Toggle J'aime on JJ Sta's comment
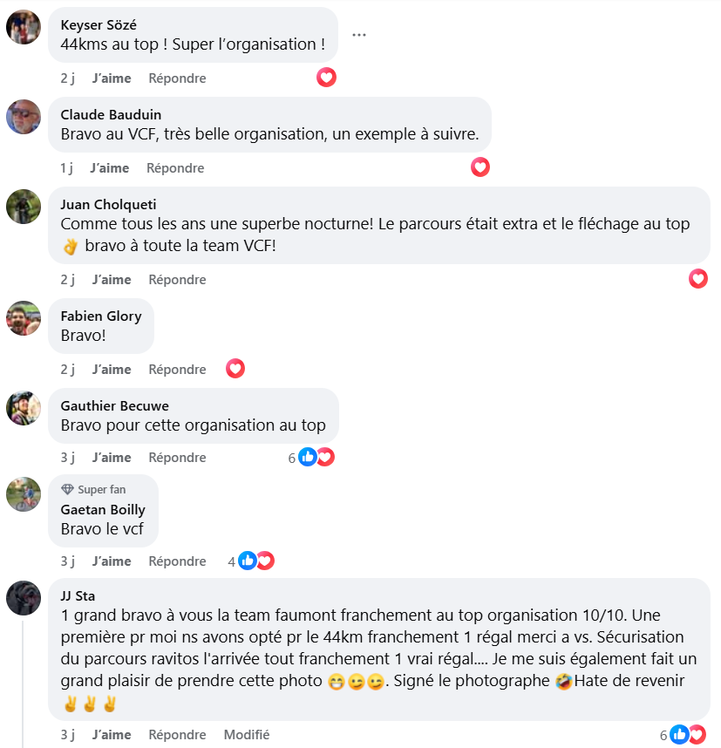The height and width of the screenshot is (748, 721). click(112, 735)
